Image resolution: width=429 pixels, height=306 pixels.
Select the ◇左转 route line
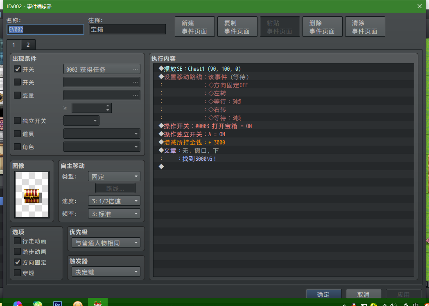(x=284, y=93)
